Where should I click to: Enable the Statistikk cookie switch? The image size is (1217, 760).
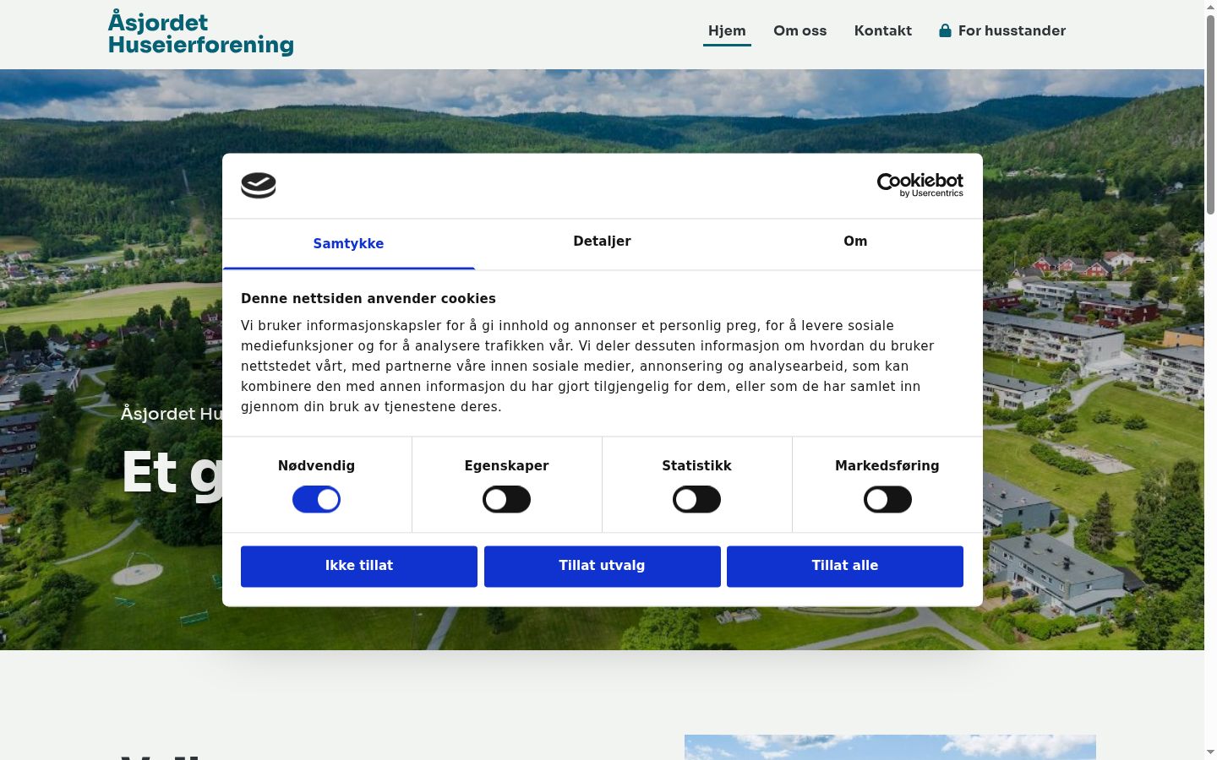click(x=696, y=499)
